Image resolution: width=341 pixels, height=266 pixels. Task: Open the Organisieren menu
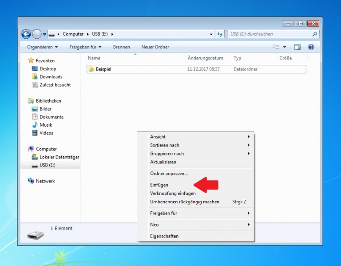tap(43, 47)
